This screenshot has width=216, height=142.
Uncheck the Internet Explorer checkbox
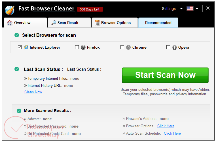20,47
